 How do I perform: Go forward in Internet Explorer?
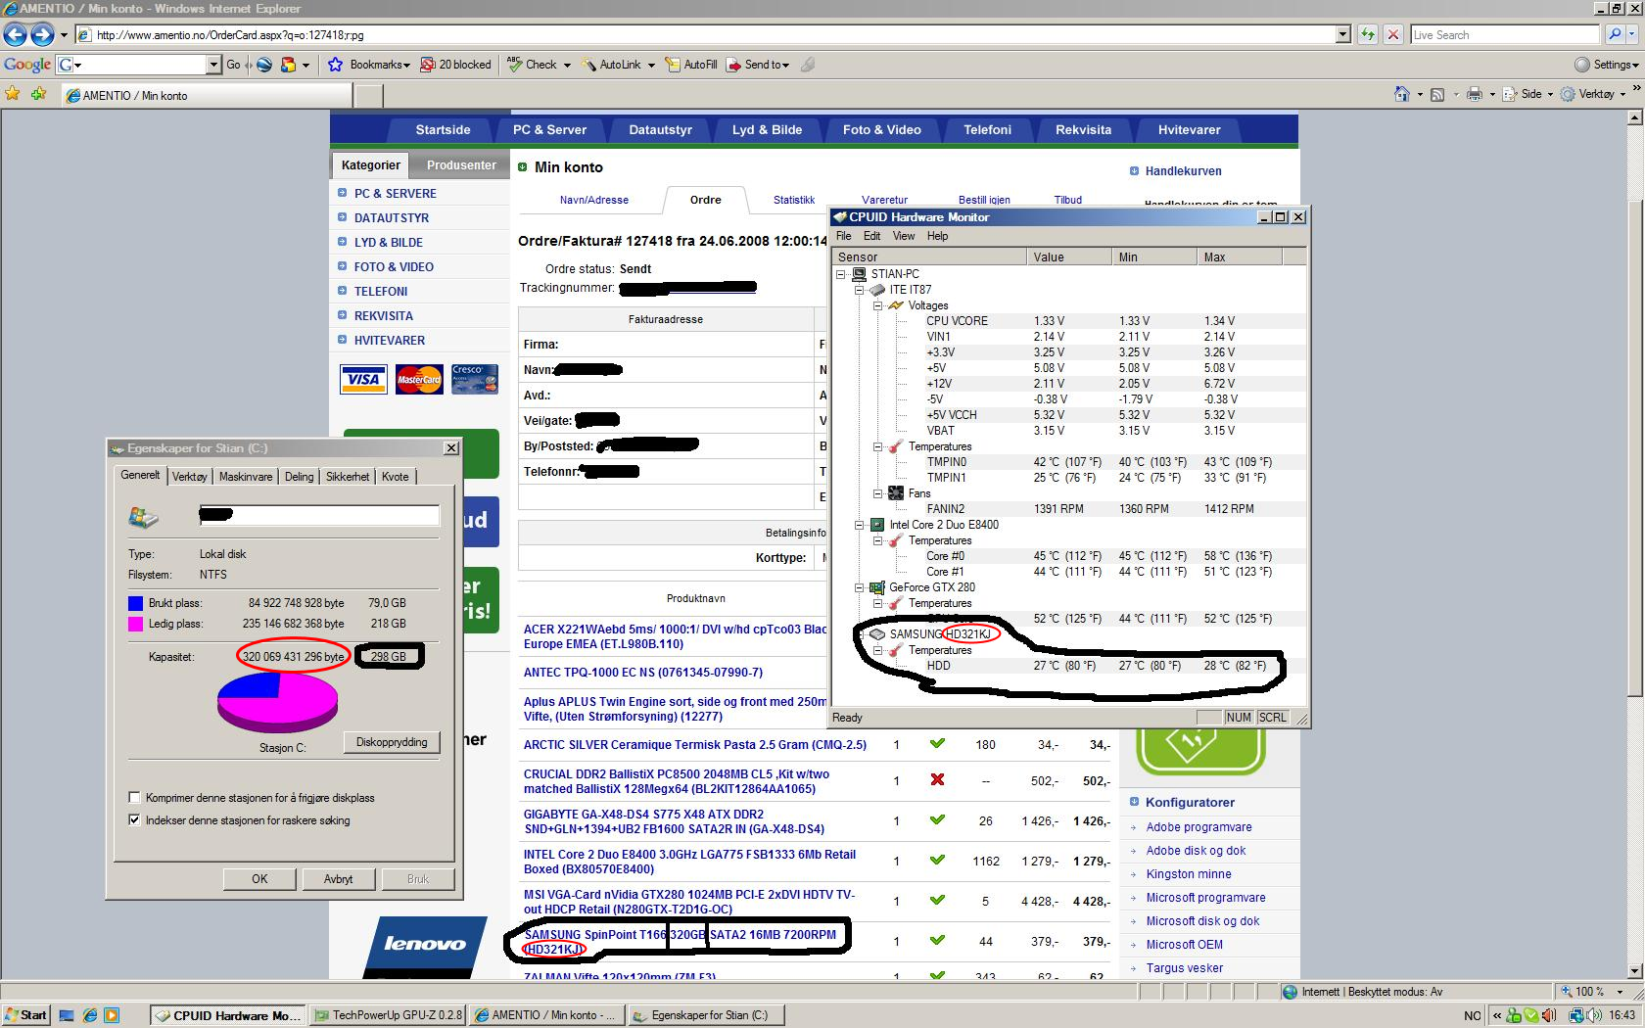[x=42, y=35]
